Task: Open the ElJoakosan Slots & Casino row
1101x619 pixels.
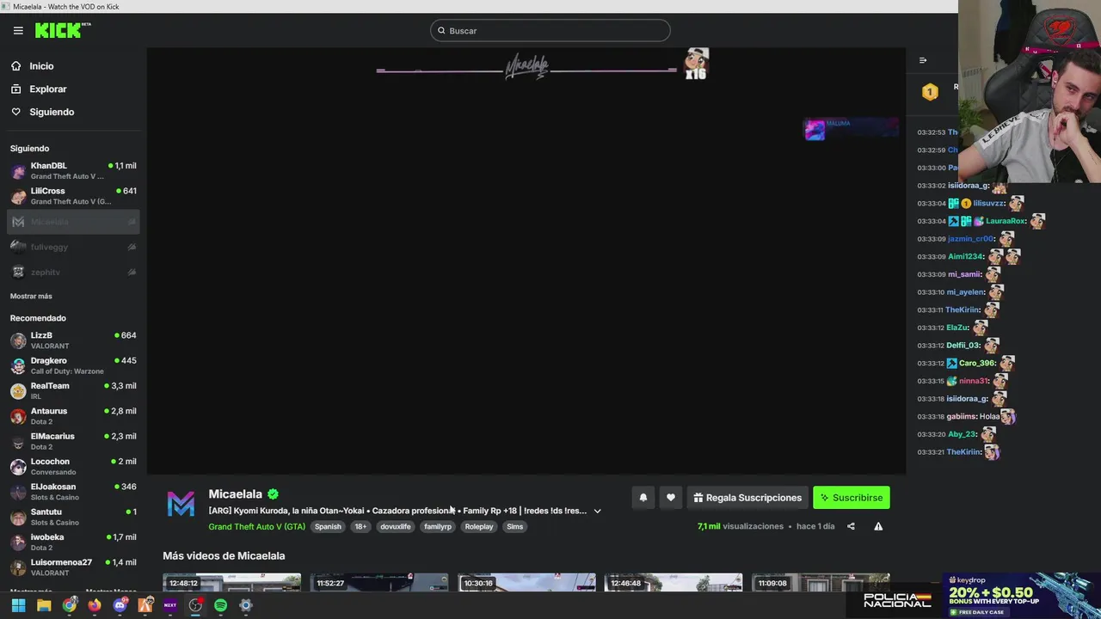Action: [73, 492]
